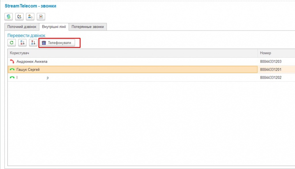This screenshot has width=295, height=169.
Task: Click the number 80044331203
Action: point(271,61)
